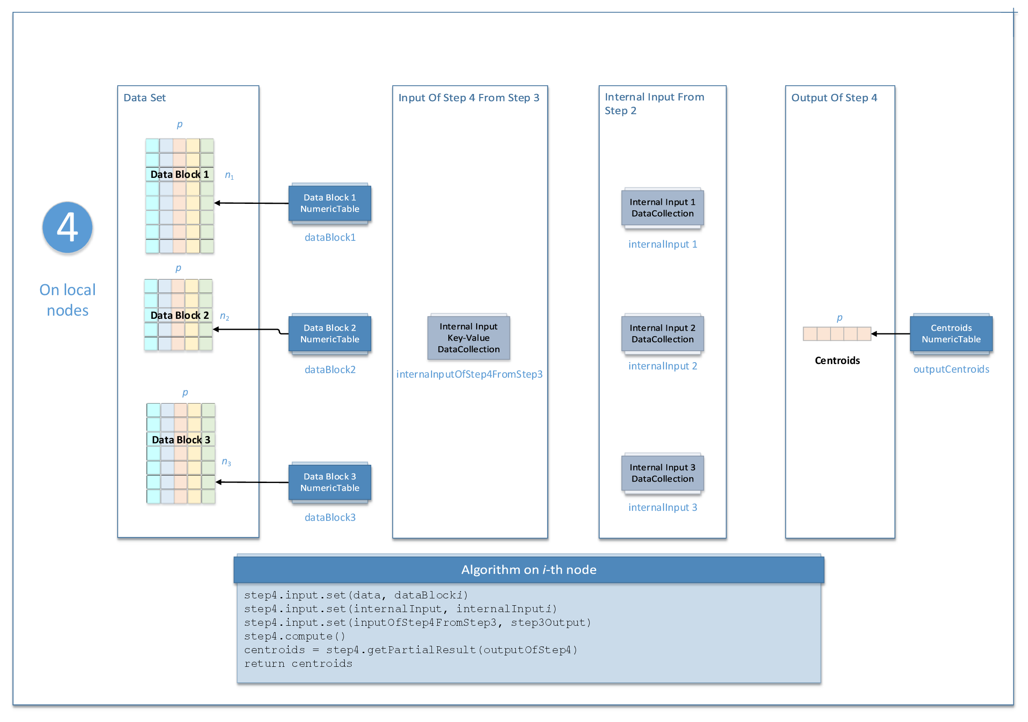This screenshot has height=722, width=1028.
Task: Click the Centroids row of cells
Action: [x=837, y=334]
